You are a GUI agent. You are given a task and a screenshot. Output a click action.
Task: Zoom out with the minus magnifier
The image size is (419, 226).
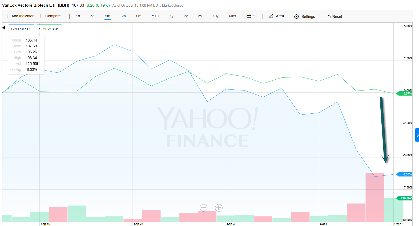(204, 208)
